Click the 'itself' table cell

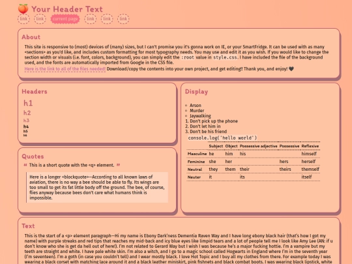tap(306, 177)
